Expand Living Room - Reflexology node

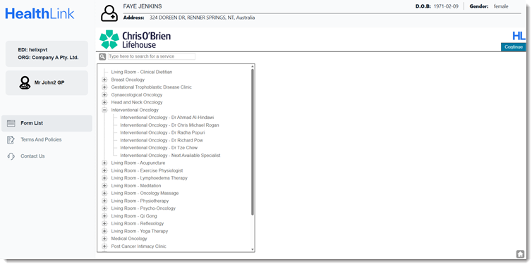click(104, 224)
